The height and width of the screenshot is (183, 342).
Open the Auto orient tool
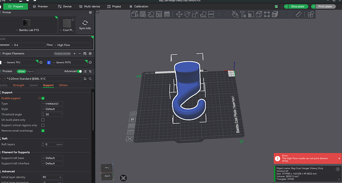151,14
